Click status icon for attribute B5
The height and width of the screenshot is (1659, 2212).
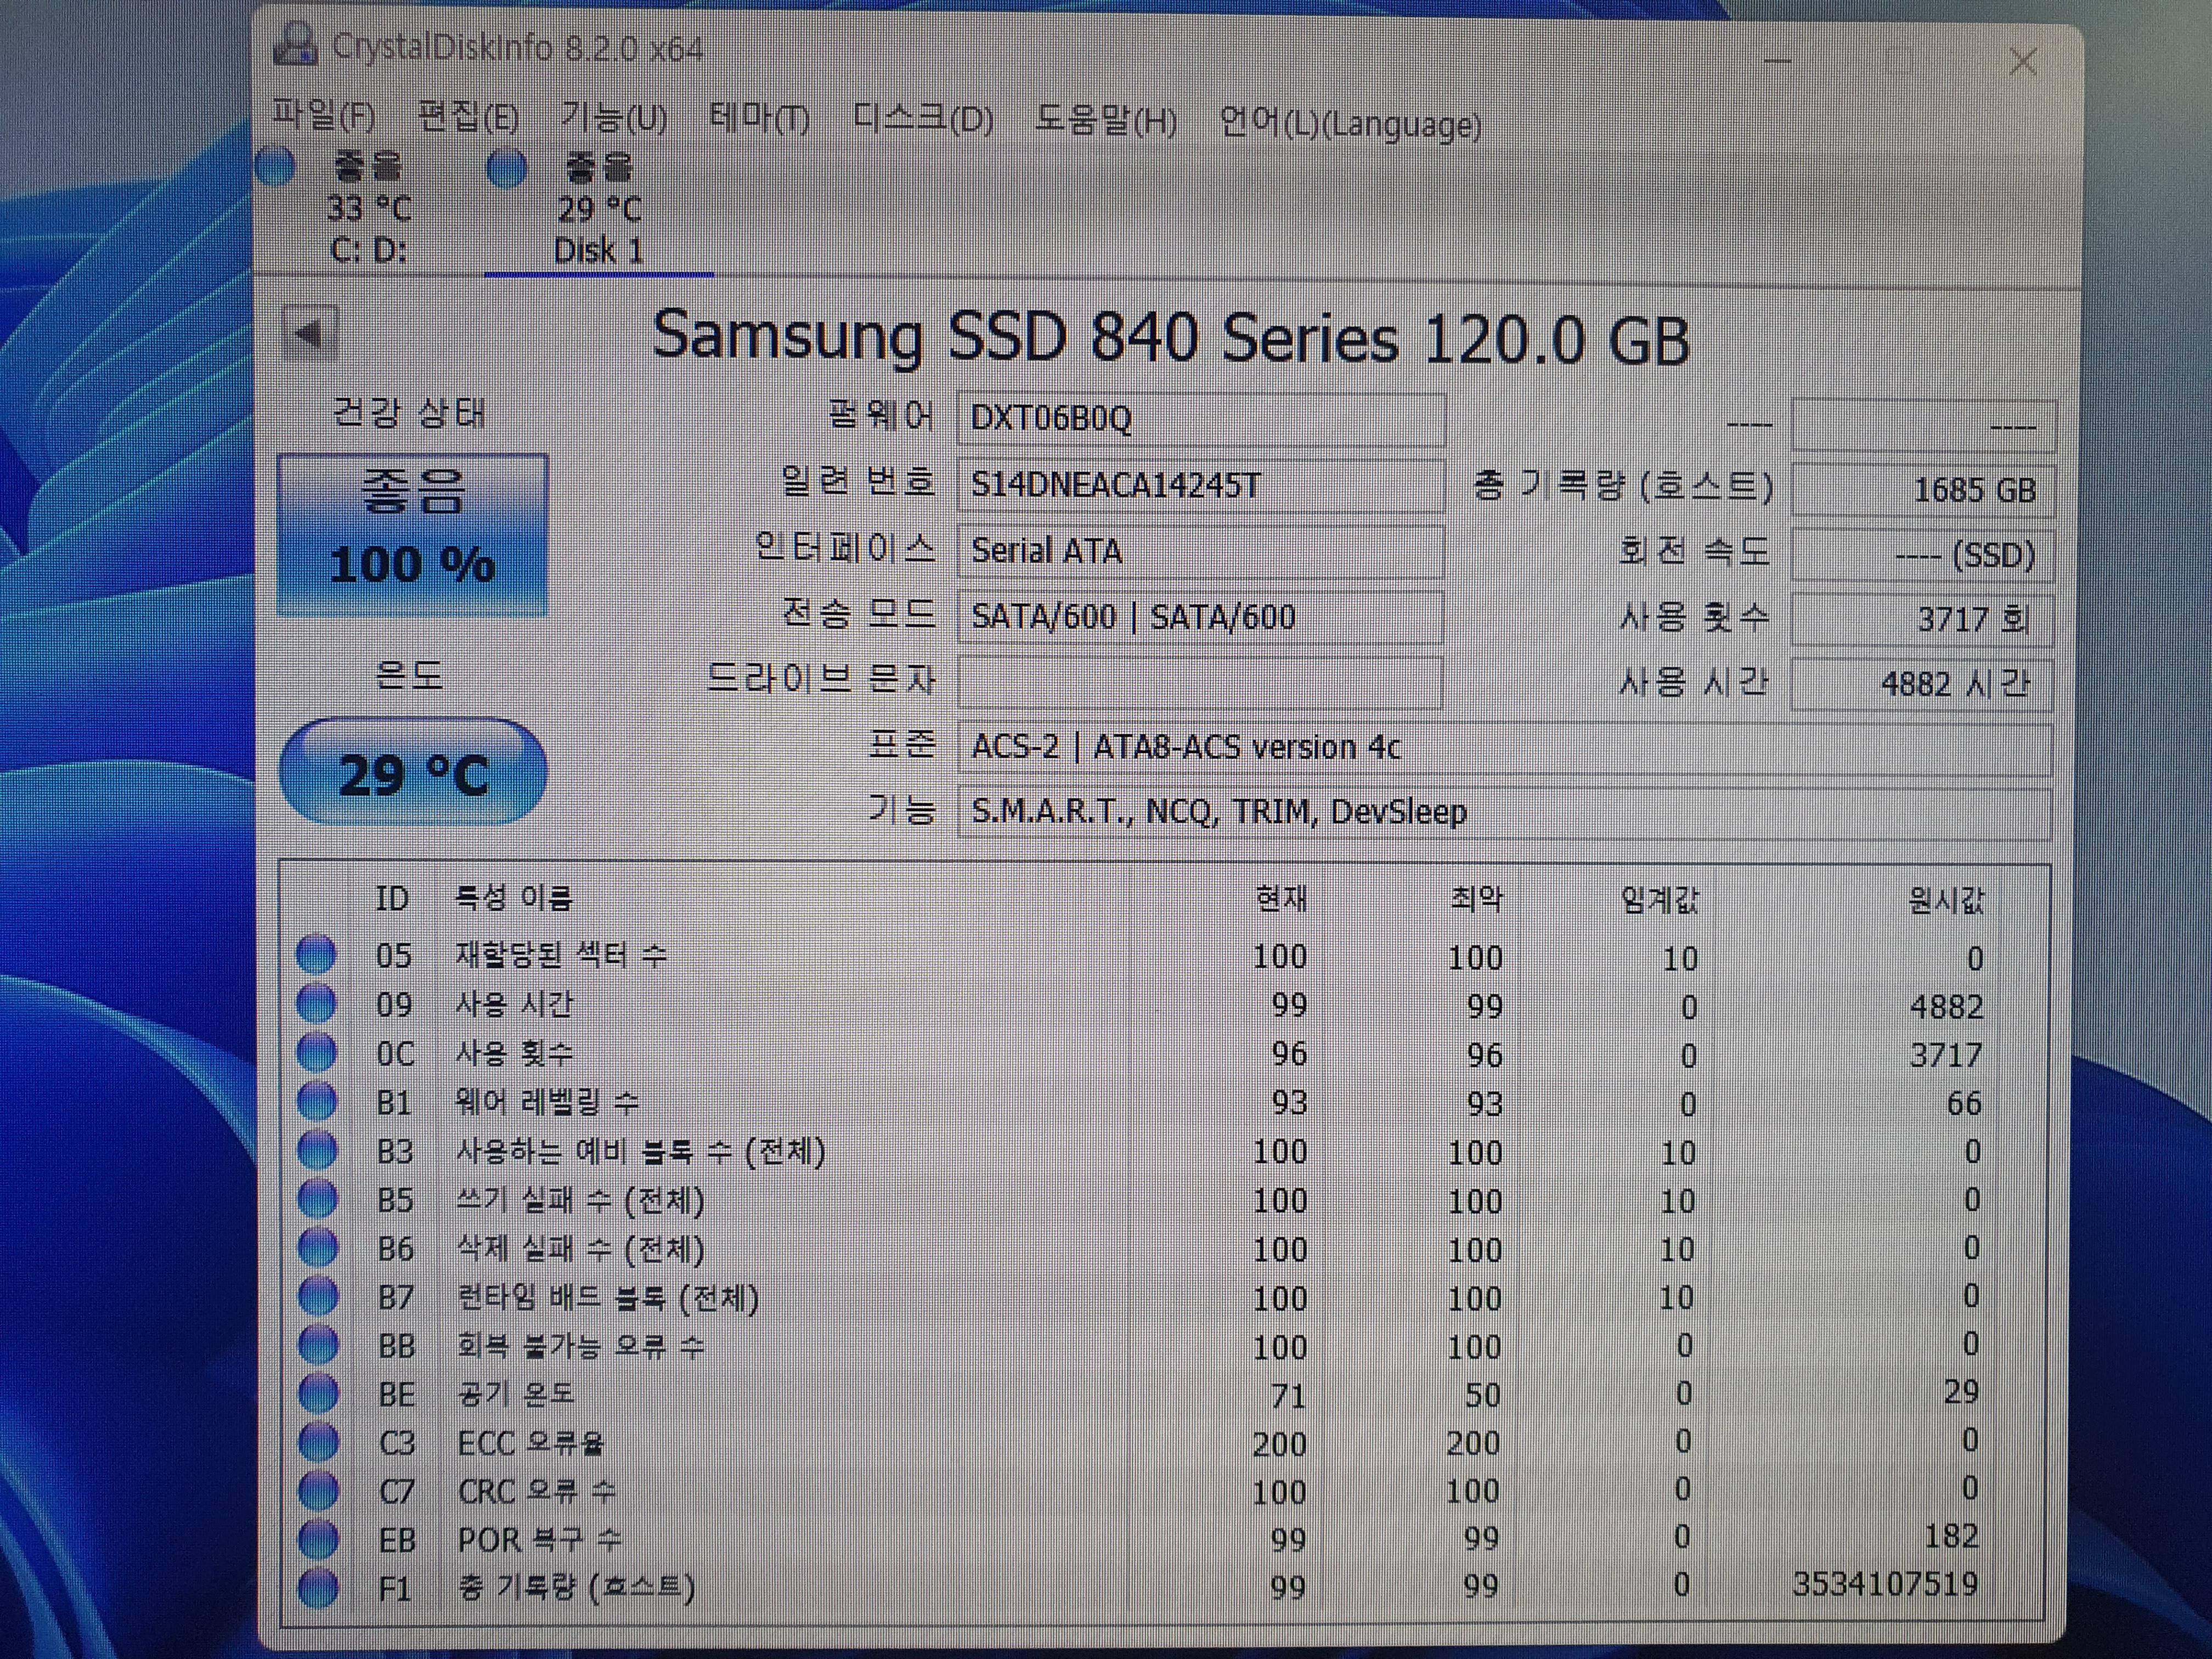318,1198
